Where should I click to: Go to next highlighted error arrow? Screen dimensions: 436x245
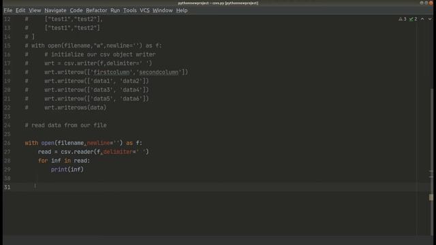(430, 19)
